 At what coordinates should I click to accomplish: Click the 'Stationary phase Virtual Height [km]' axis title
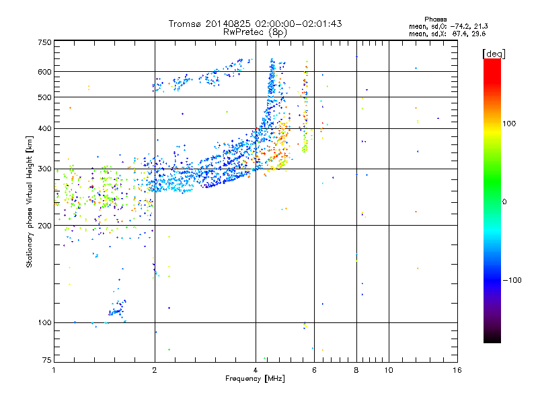[x=30, y=201]
